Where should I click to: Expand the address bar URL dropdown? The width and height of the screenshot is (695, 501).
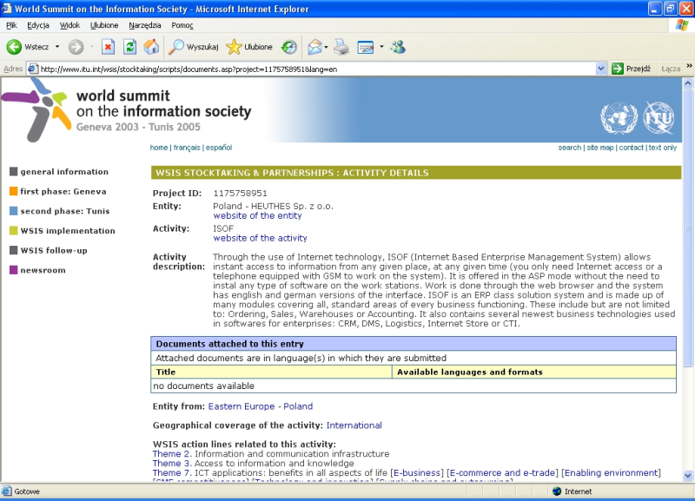[x=601, y=69]
